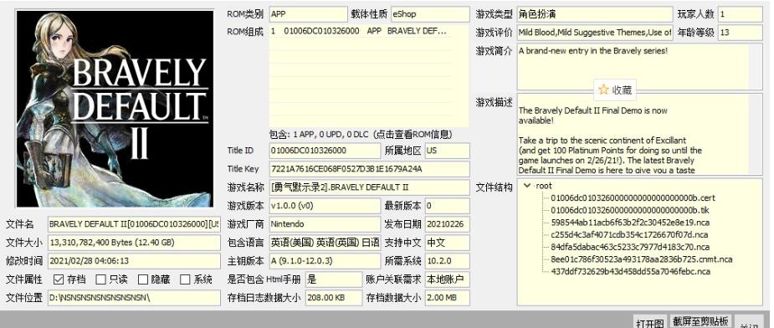Click the 所需系统 field showing 10.2.0
Viewport: 774px width, 328px height.
(x=447, y=261)
